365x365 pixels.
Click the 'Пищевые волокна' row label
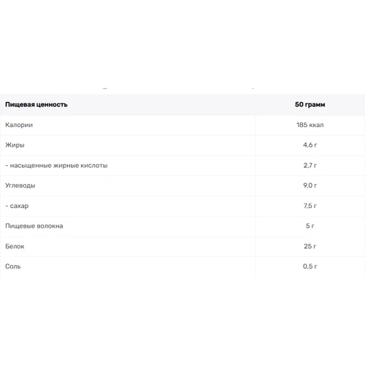(x=34, y=226)
